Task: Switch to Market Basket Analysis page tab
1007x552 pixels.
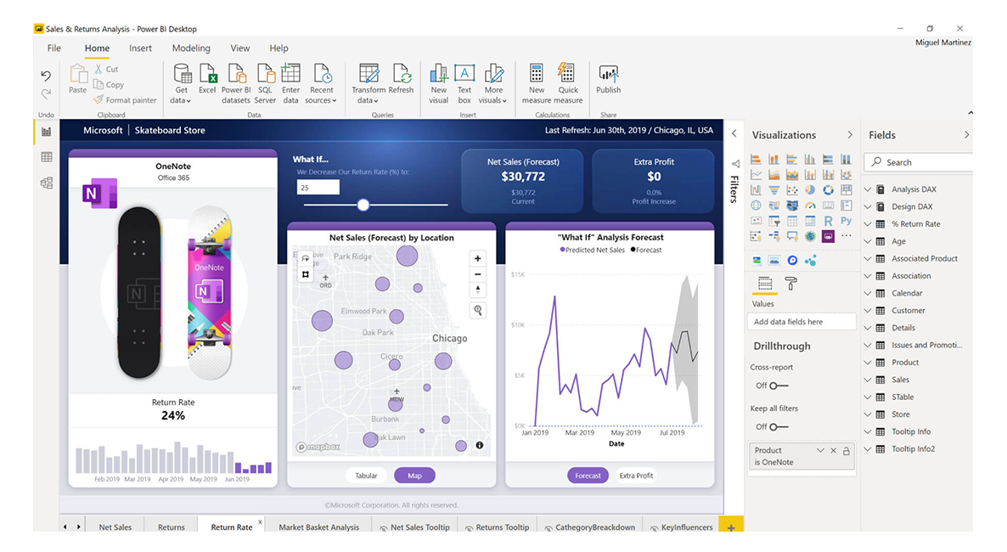Action: [318, 527]
